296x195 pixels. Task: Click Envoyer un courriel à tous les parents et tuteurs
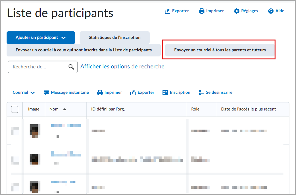[x=220, y=50]
